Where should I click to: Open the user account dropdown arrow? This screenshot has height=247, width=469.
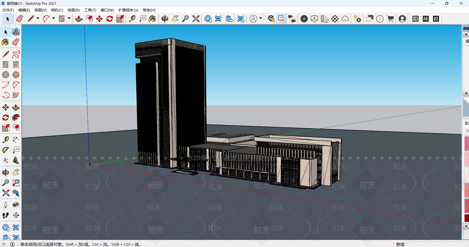click(261, 18)
